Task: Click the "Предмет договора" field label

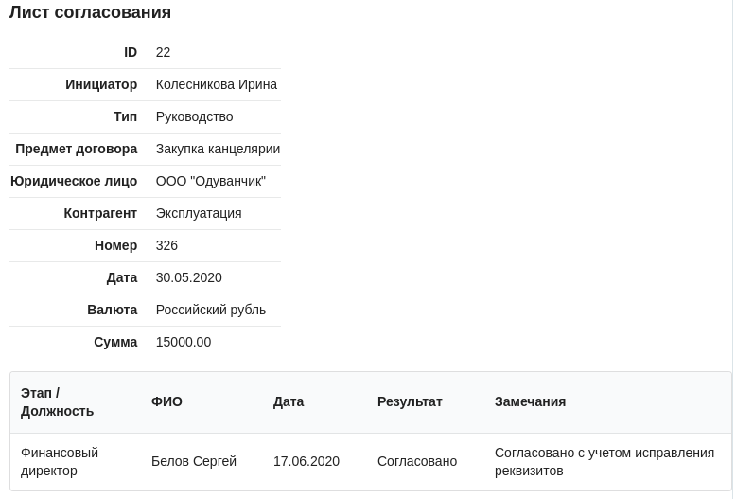Action: click(76, 149)
